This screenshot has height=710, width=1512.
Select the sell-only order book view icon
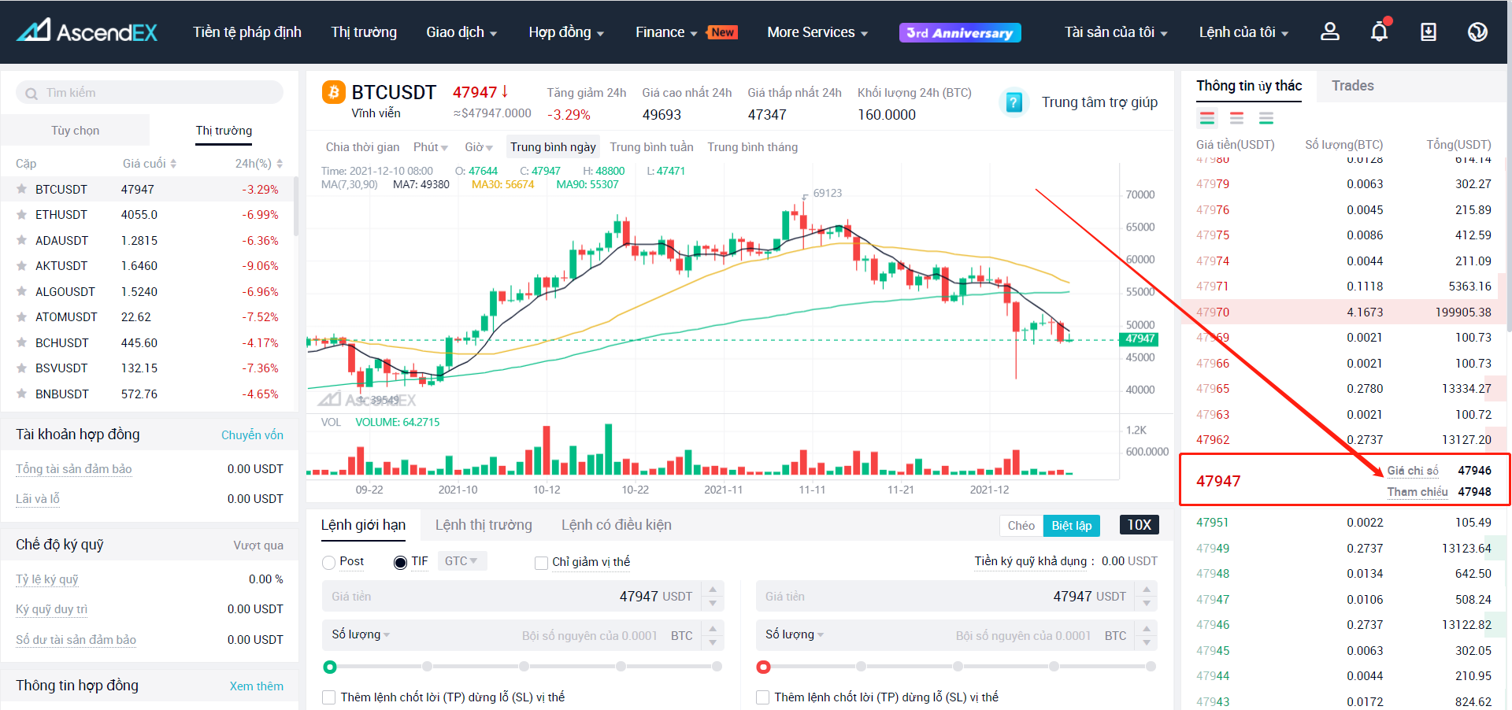(x=1236, y=118)
